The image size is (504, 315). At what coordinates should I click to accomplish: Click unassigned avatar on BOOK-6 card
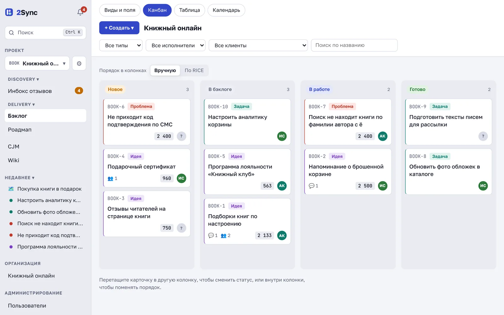coord(181,136)
